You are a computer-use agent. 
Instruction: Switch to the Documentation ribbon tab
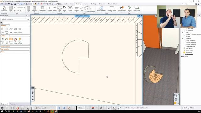[112, 4]
